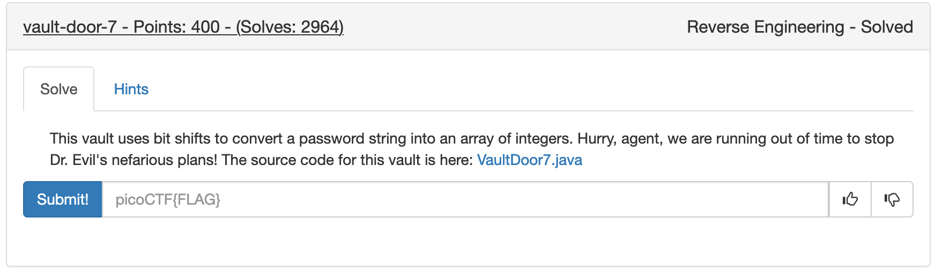Image resolution: width=935 pixels, height=270 pixels.
Task: Like this challenge with thumbs up
Action: pos(850,200)
